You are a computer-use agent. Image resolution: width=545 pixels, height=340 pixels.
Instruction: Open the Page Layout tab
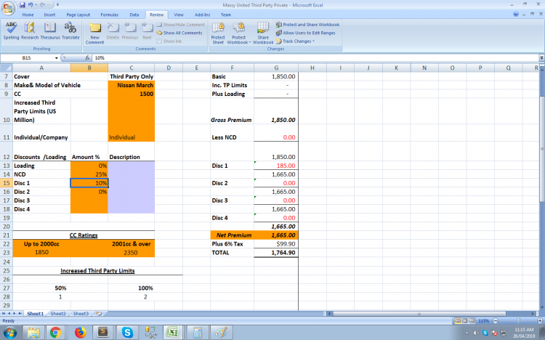pyautogui.click(x=78, y=15)
